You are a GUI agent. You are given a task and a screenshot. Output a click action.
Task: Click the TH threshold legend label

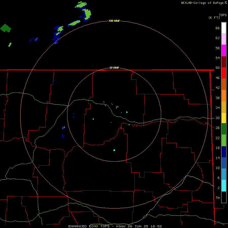(x=218, y=198)
